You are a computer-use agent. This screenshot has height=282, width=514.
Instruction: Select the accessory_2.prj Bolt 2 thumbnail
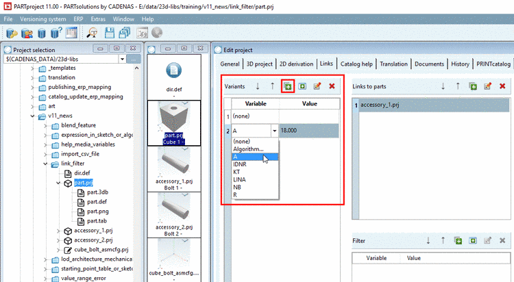[174, 215]
